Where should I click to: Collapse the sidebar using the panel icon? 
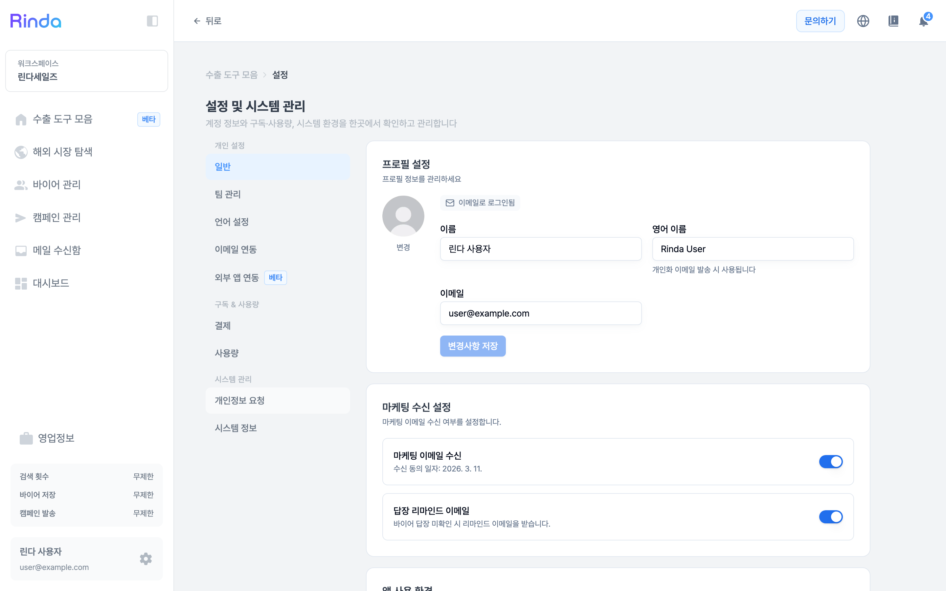(152, 21)
